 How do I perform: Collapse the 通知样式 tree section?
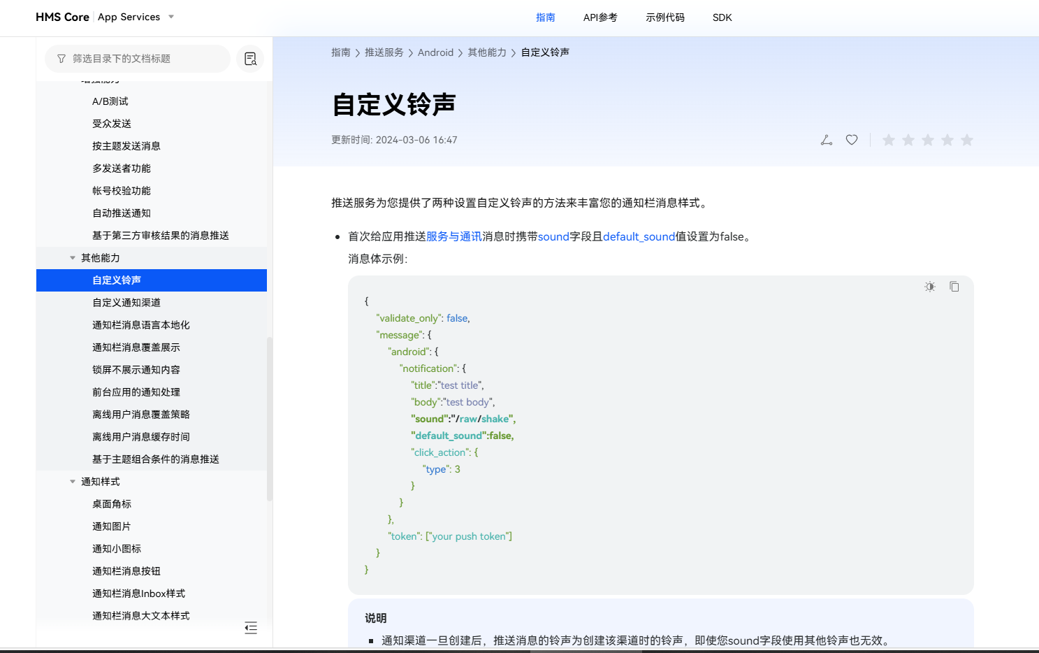[73, 482]
